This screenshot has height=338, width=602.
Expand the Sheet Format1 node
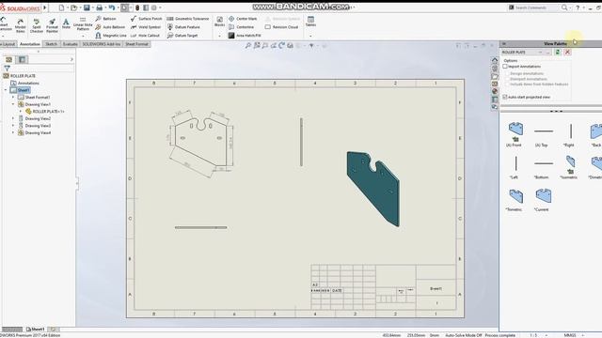(x=13, y=98)
